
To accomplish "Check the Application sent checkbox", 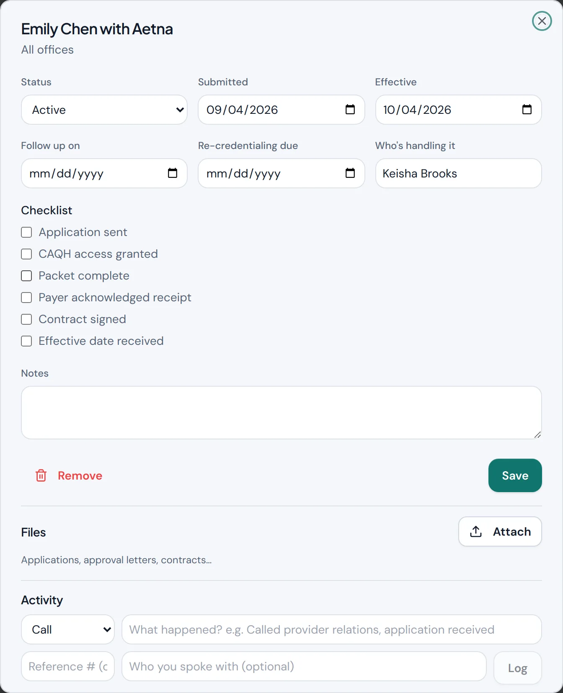I will point(26,232).
